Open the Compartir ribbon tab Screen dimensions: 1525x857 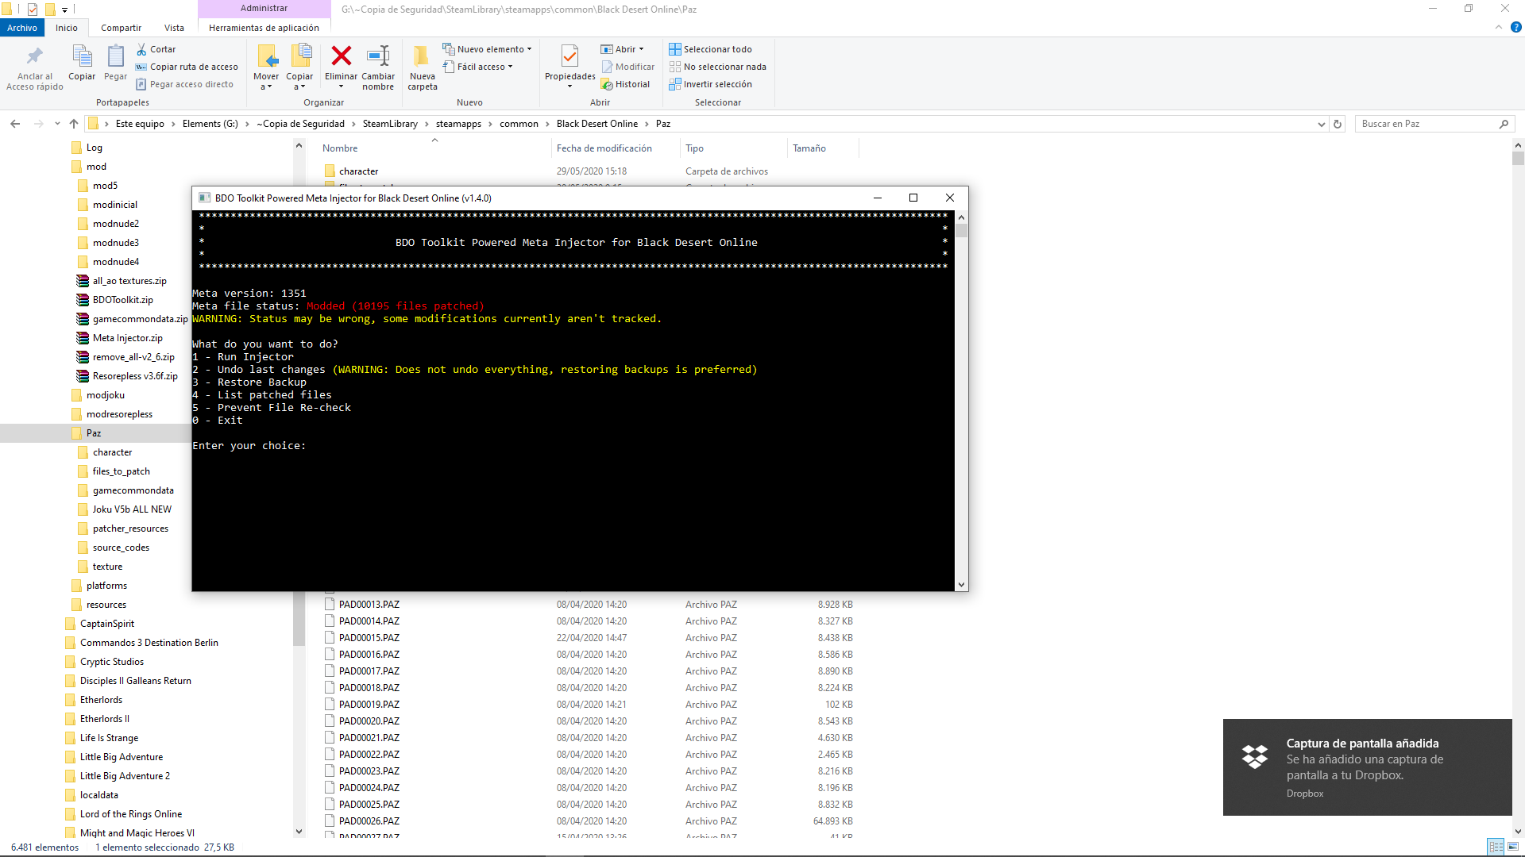121,28
